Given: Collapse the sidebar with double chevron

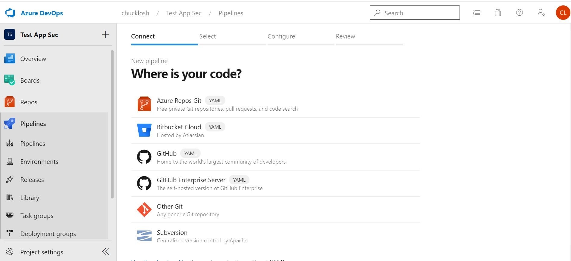Looking at the screenshot, I should click(105, 252).
